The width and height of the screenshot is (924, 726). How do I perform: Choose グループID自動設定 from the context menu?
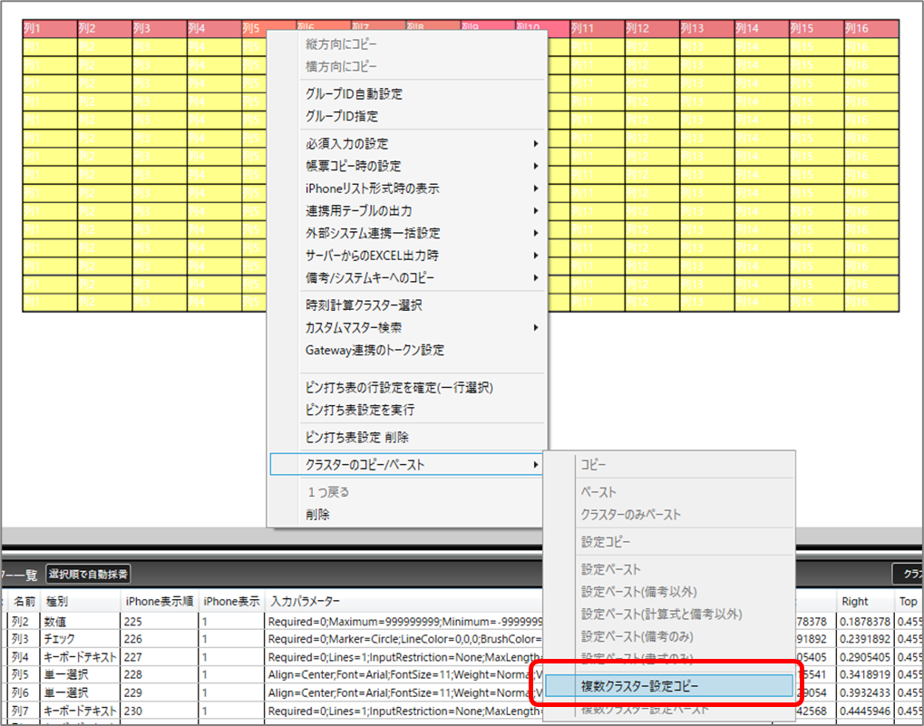click(x=354, y=94)
